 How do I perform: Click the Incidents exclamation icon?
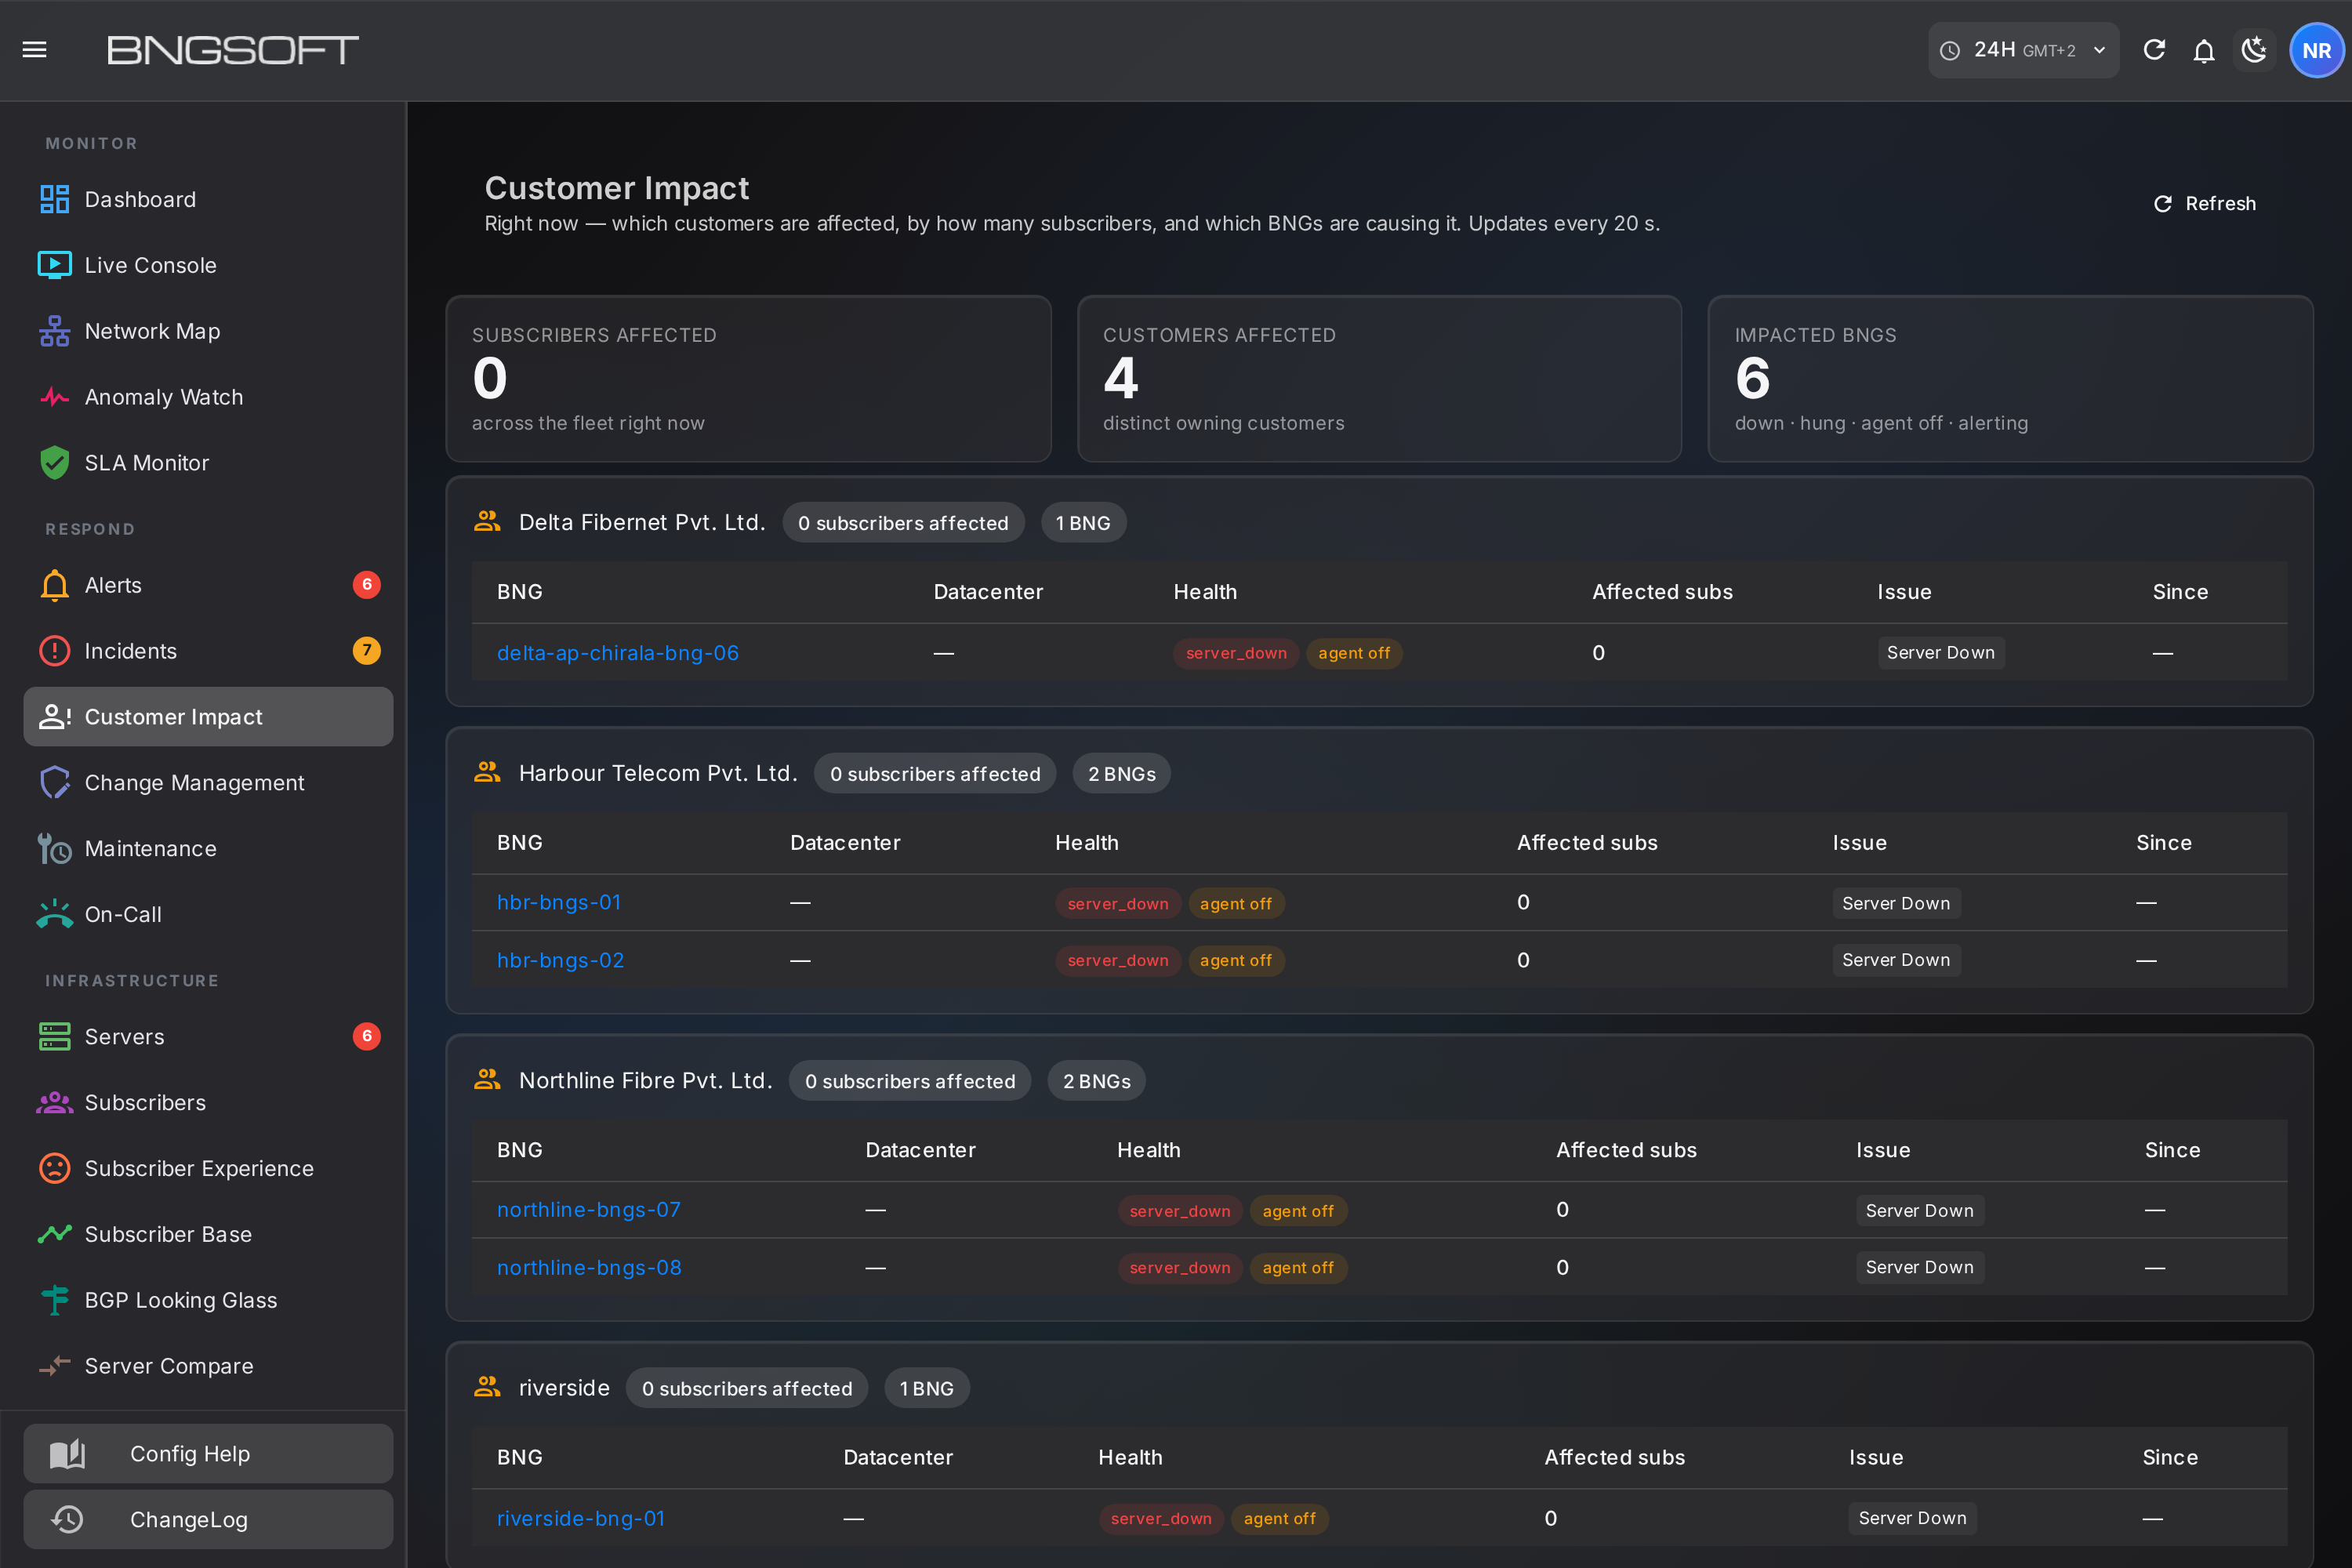coord(54,651)
